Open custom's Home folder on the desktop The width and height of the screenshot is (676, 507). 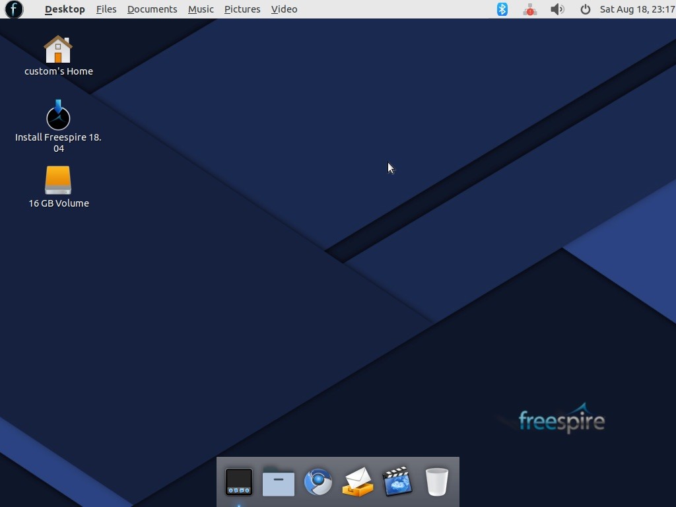pyautogui.click(x=58, y=50)
